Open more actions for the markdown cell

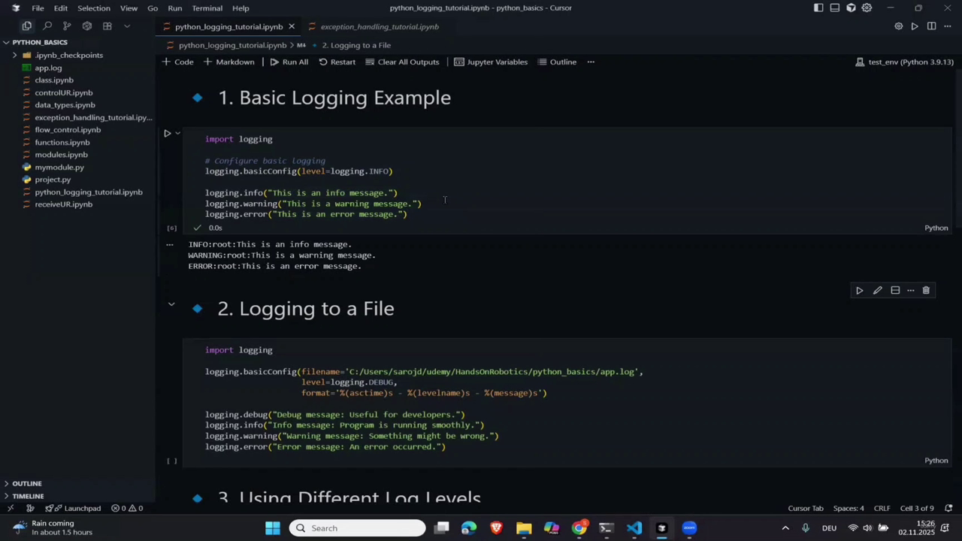[x=911, y=291]
